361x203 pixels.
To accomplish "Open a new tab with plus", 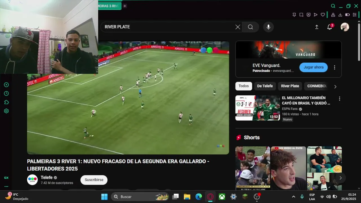I will coord(125,6).
